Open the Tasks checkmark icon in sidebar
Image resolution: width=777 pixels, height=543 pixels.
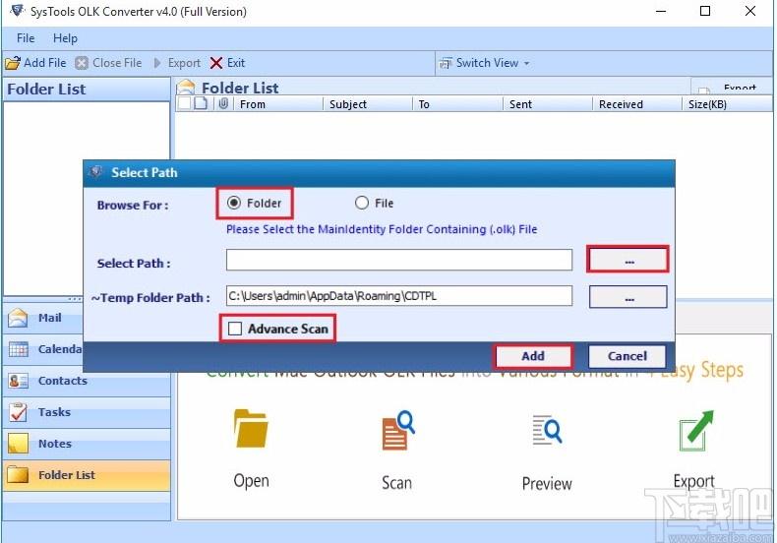point(19,412)
